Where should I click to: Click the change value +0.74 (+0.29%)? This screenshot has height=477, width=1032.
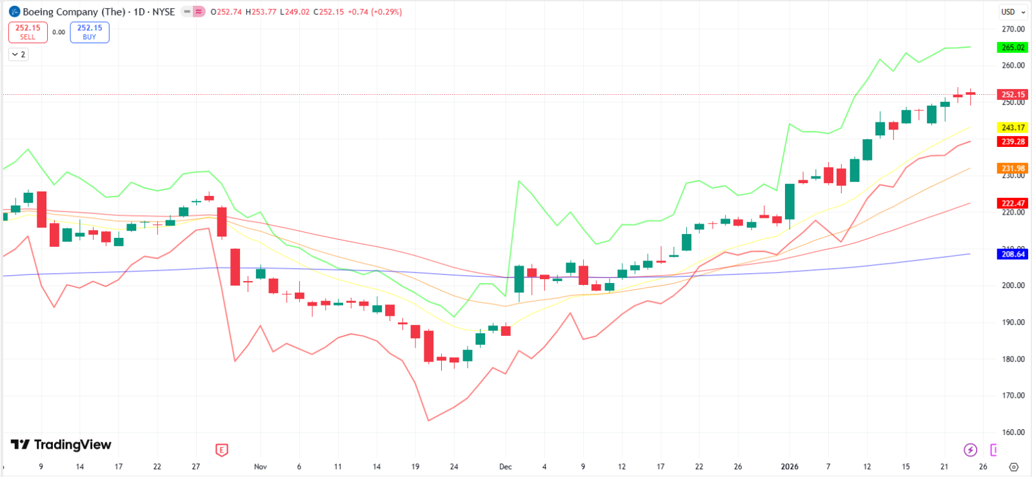(375, 12)
